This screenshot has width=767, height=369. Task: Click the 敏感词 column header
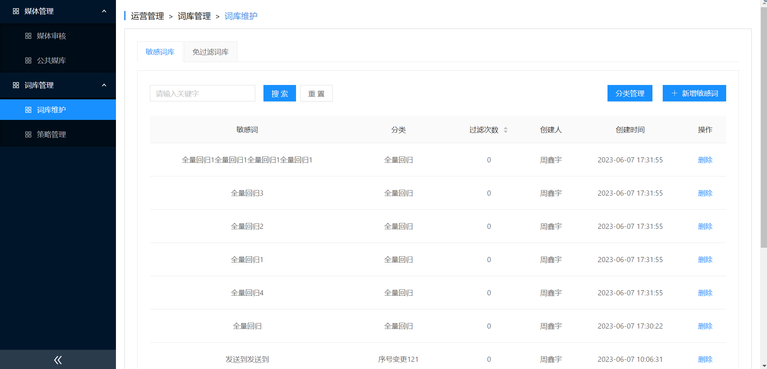(x=247, y=130)
